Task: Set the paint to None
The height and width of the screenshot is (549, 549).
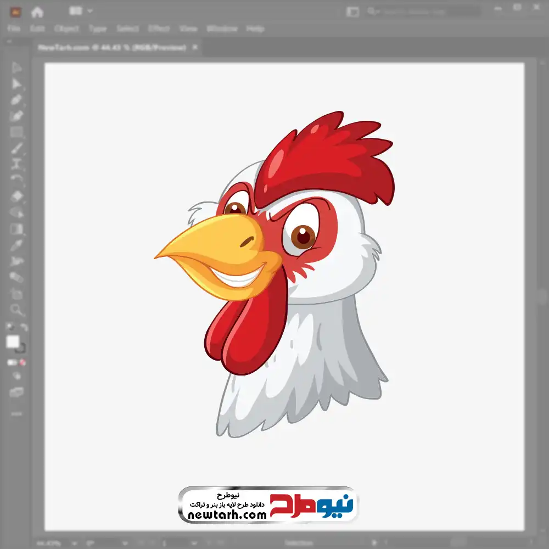Action: click(x=23, y=362)
